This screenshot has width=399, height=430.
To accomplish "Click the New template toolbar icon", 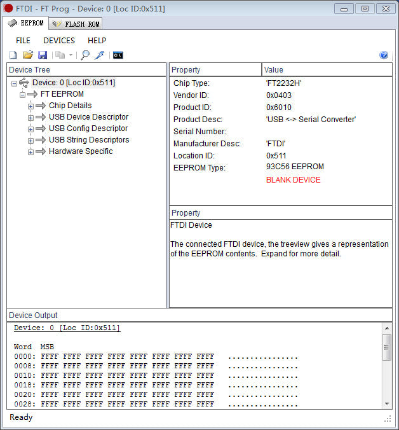I will 13,55.
